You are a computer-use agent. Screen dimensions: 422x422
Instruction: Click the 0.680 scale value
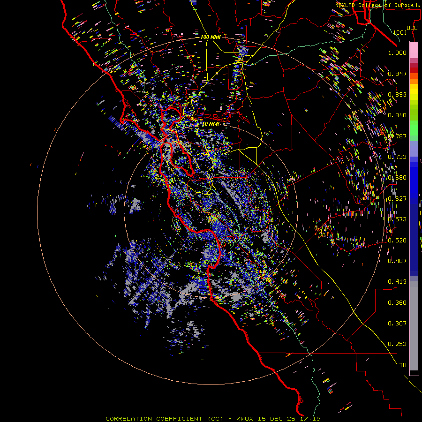tap(397, 178)
